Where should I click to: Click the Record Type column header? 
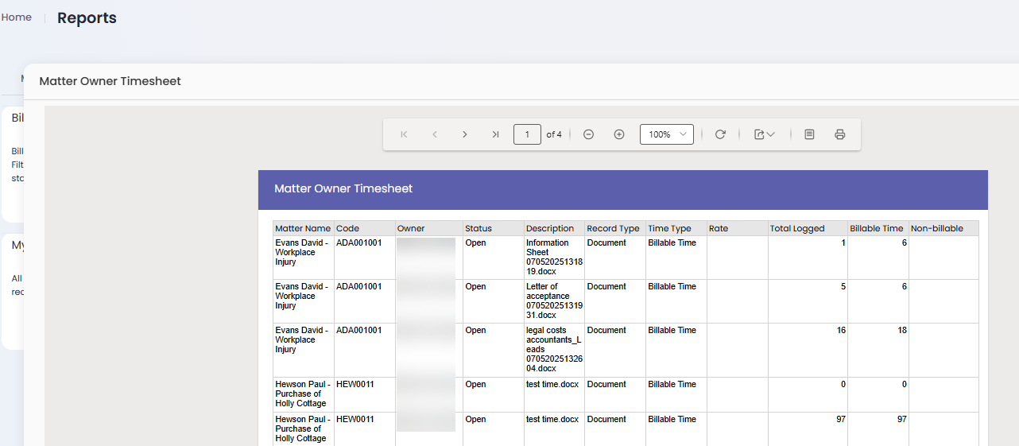point(615,228)
